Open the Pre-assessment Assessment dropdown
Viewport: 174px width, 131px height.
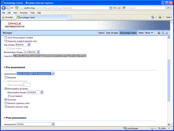click(x=35, y=74)
